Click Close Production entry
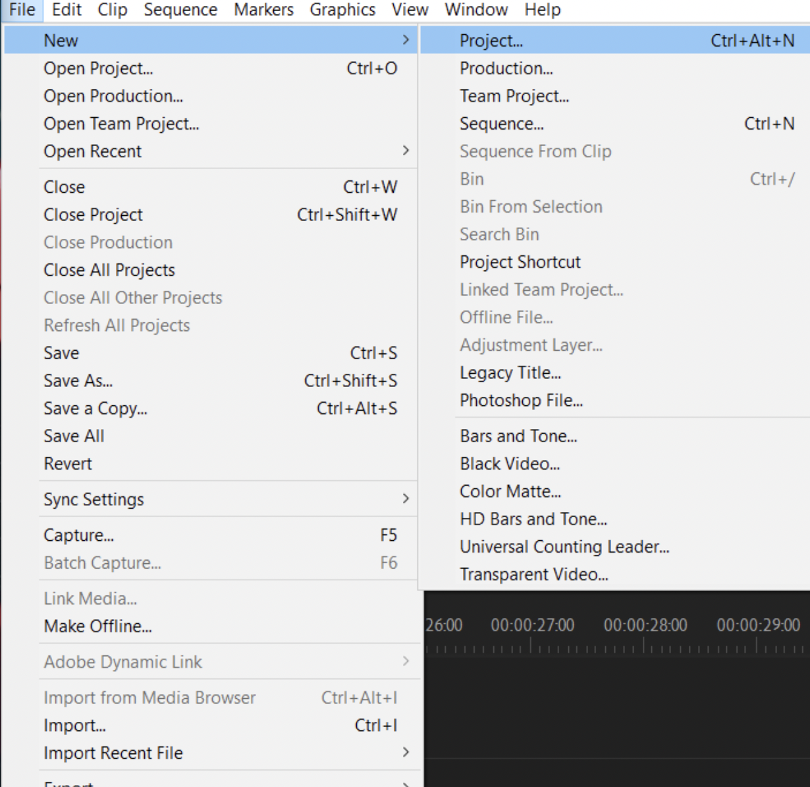Screen dimensions: 810x787 [x=211, y=242]
